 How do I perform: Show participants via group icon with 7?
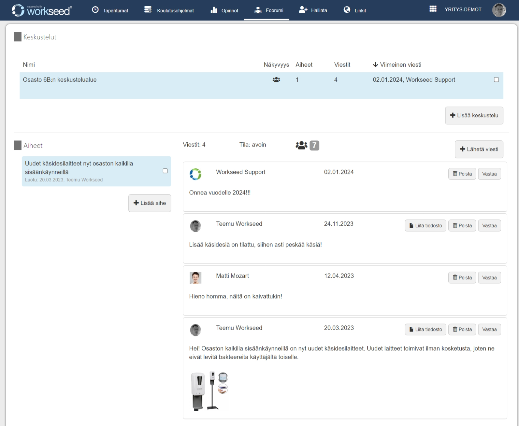[307, 145]
